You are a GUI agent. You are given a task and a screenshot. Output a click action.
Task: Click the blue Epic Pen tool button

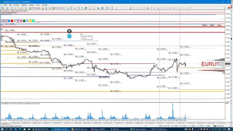coord(70,36)
